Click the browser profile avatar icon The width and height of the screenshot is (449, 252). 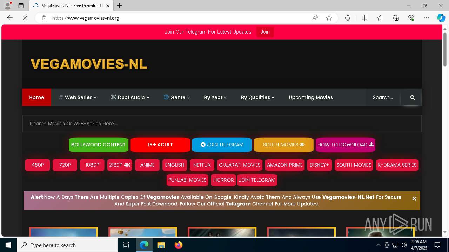(7, 6)
